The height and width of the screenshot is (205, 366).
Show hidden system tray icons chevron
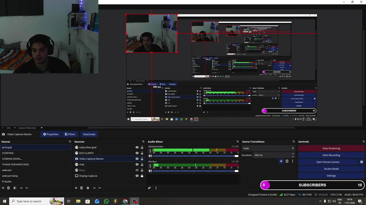point(320,201)
